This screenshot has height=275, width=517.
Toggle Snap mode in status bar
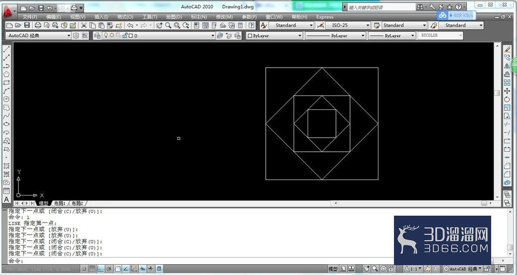coord(84,269)
